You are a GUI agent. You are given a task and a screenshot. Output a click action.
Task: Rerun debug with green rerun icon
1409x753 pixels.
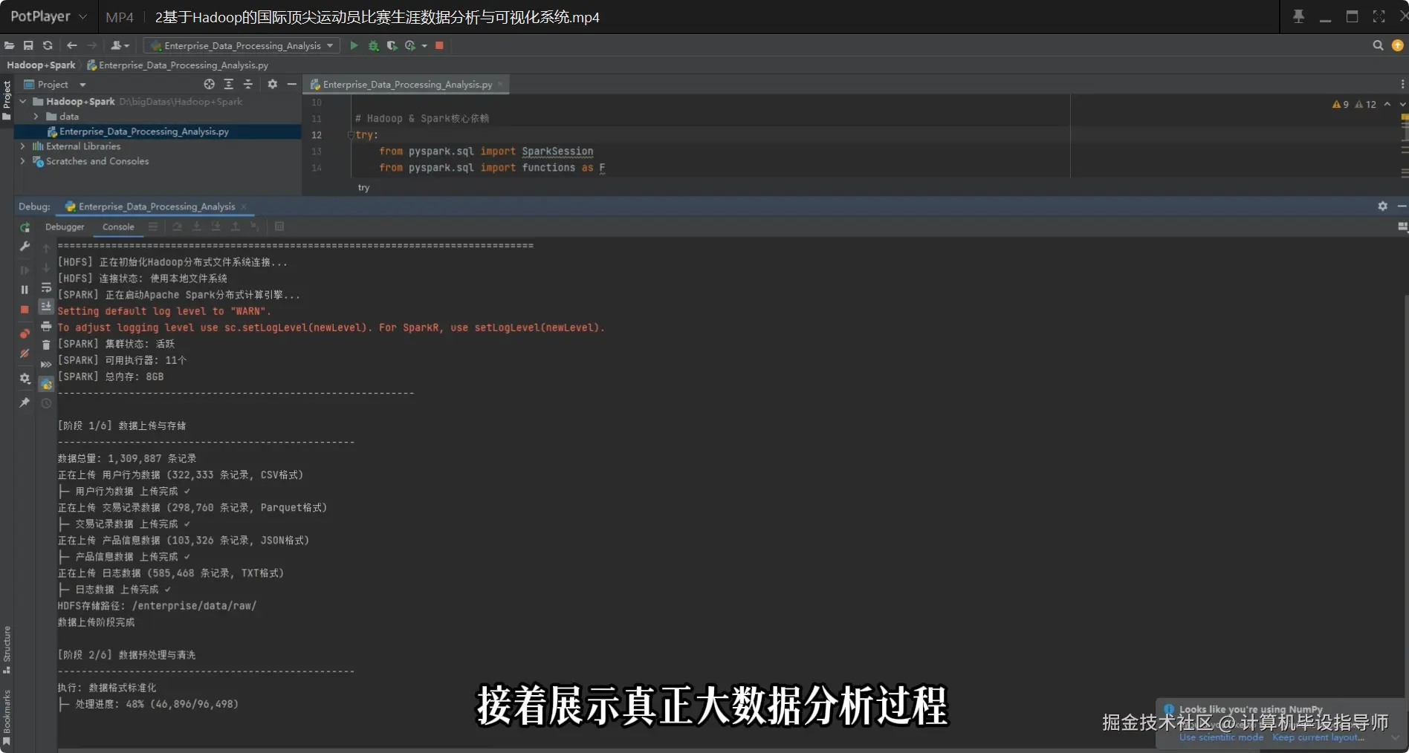(x=25, y=227)
